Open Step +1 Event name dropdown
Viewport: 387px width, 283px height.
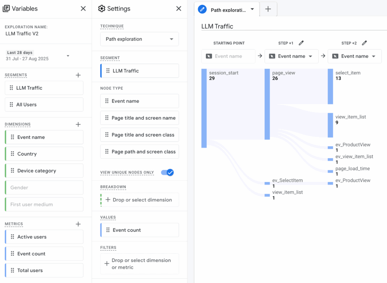click(x=291, y=56)
